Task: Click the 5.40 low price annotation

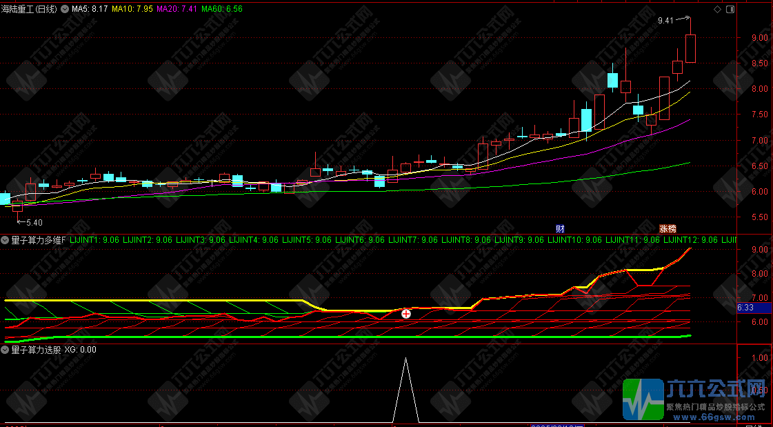Action: [x=33, y=222]
